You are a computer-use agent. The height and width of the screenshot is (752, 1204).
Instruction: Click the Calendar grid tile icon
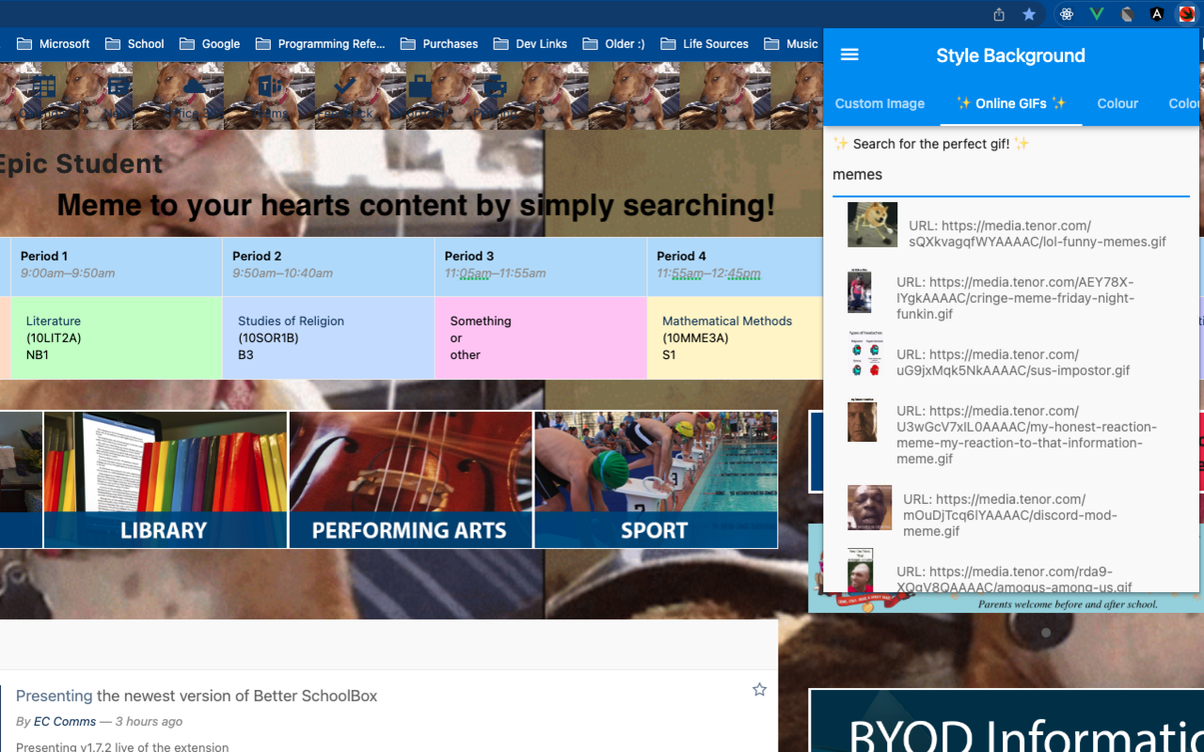tap(44, 86)
